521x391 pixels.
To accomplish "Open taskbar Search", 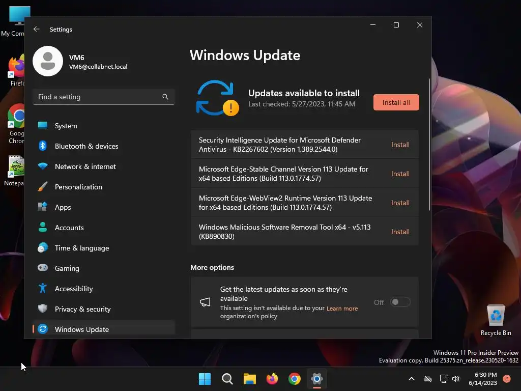I will pyautogui.click(x=227, y=379).
